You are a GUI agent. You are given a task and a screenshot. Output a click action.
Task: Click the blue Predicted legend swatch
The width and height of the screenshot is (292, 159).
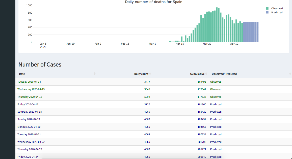tap(267, 13)
